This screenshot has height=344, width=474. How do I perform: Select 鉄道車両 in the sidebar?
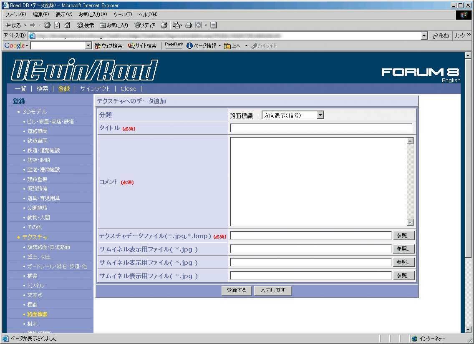[37, 141]
